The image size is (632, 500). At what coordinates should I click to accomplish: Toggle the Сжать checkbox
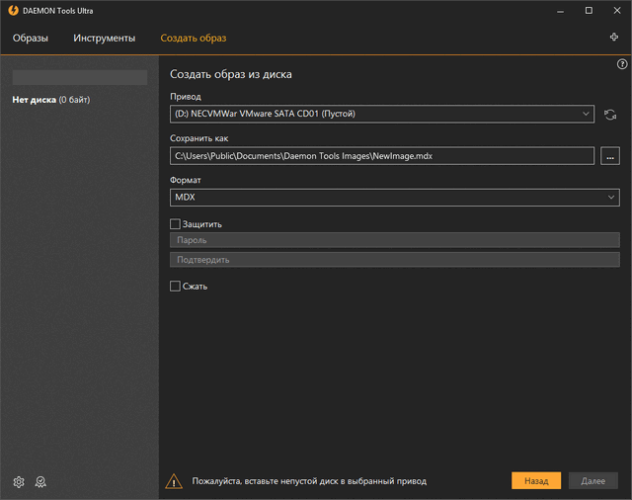(x=176, y=287)
